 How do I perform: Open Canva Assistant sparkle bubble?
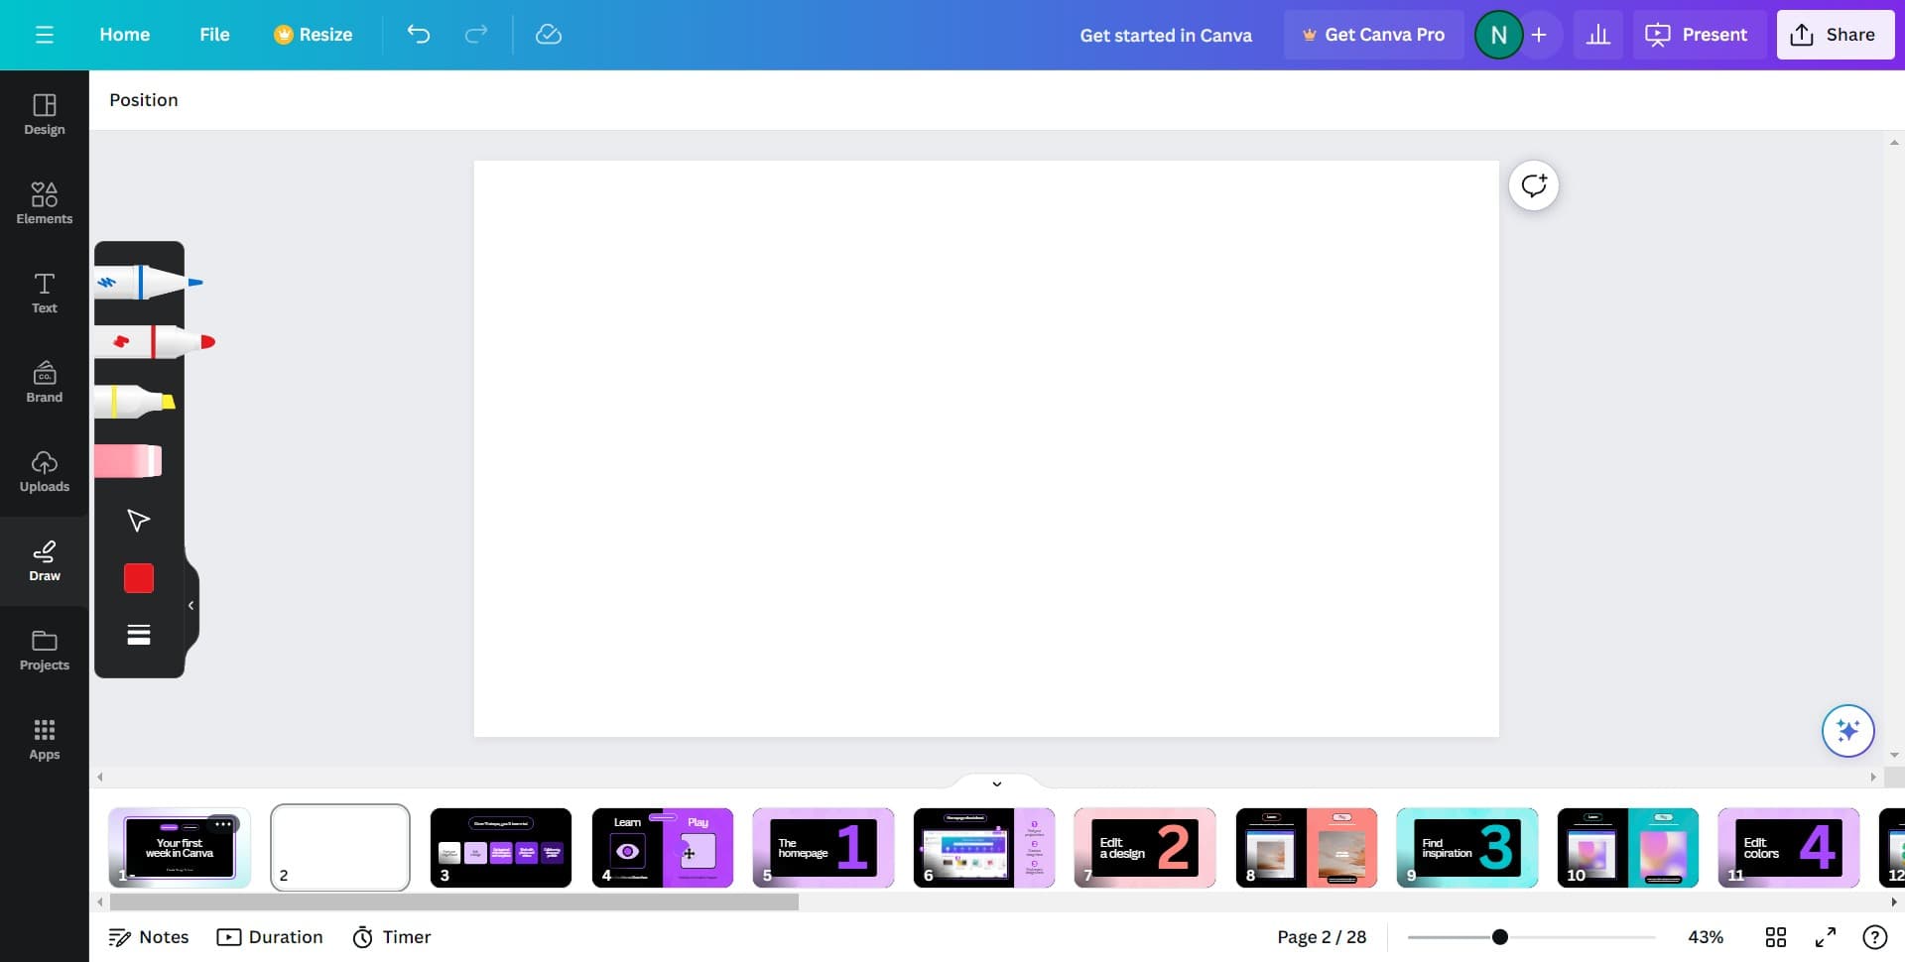pyautogui.click(x=1847, y=731)
